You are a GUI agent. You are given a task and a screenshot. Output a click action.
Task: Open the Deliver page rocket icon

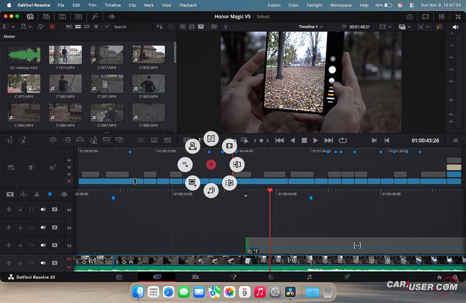coord(347,277)
